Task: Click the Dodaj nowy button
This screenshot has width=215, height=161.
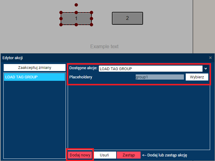Action: pos(80,155)
